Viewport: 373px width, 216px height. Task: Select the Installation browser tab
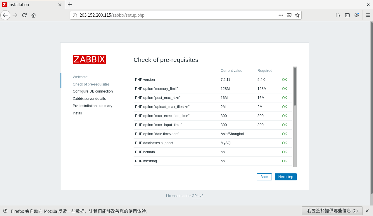coord(29,5)
